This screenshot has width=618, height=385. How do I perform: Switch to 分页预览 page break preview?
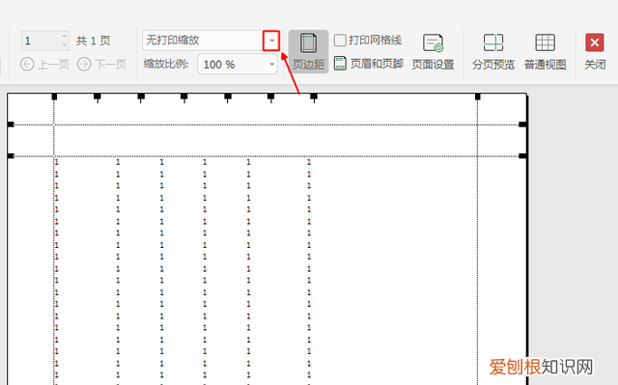tap(493, 51)
